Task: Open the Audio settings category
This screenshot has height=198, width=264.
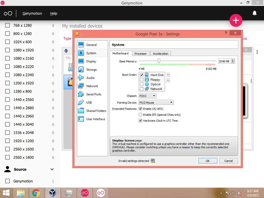Action: coord(92,78)
